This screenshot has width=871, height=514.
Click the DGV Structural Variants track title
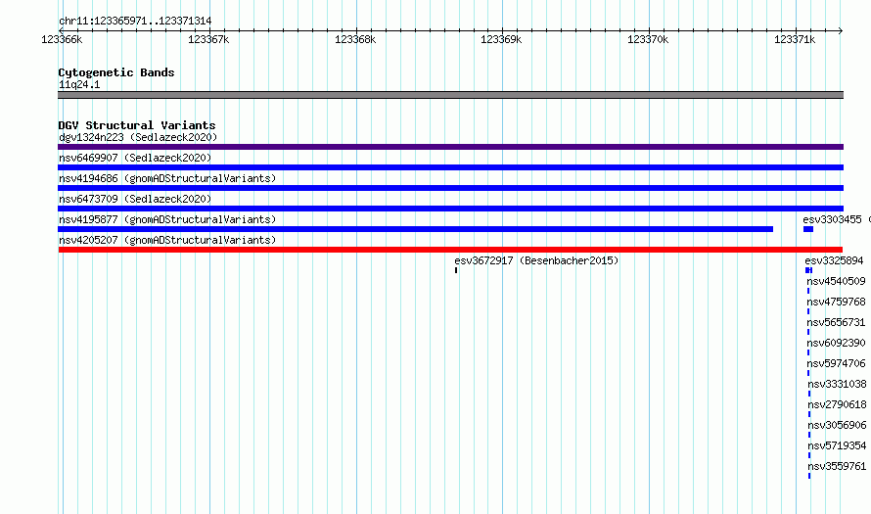137,125
